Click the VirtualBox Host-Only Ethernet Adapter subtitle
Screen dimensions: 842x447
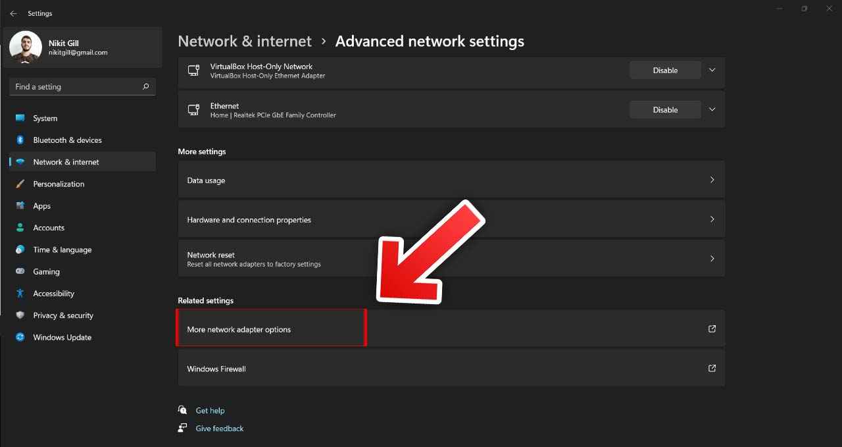point(268,76)
